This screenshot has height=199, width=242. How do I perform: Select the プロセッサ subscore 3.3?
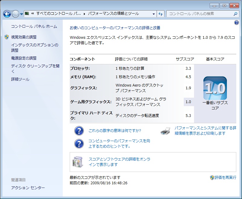(188, 69)
